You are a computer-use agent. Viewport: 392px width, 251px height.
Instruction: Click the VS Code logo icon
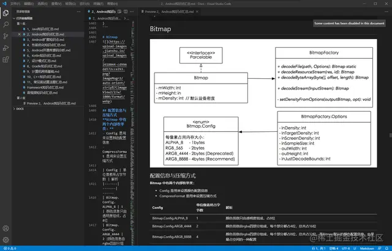pyautogui.click(x=4, y=4)
